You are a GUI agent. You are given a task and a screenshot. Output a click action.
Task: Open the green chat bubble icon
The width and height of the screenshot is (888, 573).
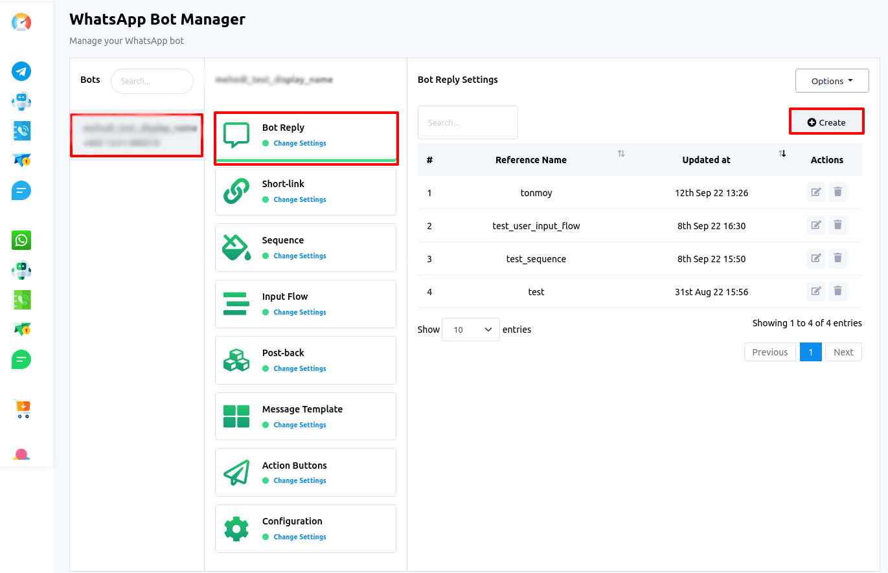click(x=21, y=359)
